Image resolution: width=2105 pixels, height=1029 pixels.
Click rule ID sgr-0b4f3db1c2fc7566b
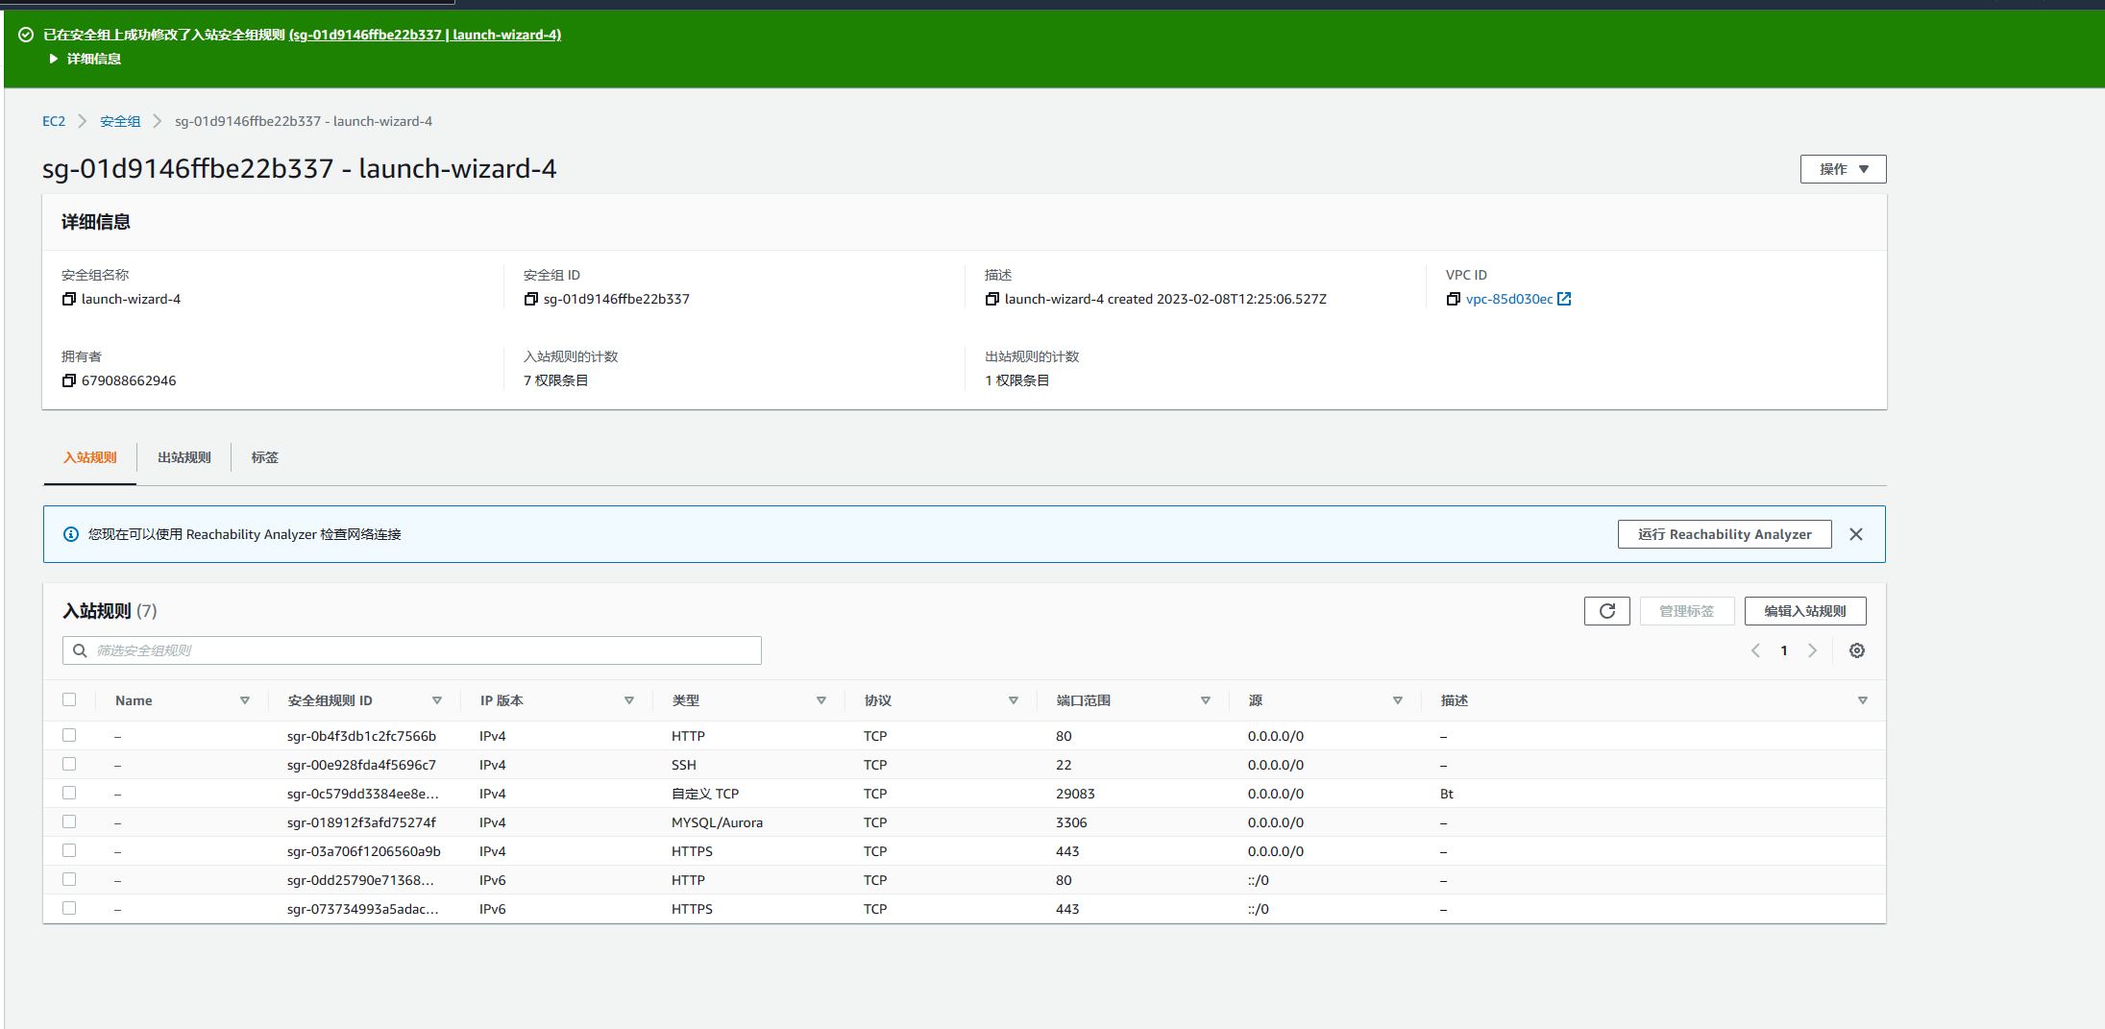(x=361, y=736)
